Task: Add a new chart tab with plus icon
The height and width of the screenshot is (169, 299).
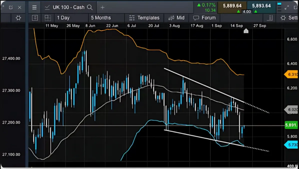Action: (x=102, y=7)
